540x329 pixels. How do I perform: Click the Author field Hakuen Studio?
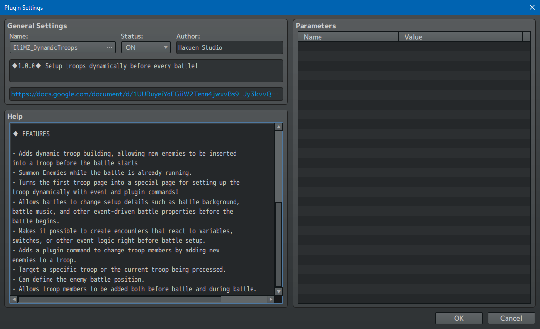pyautogui.click(x=229, y=47)
